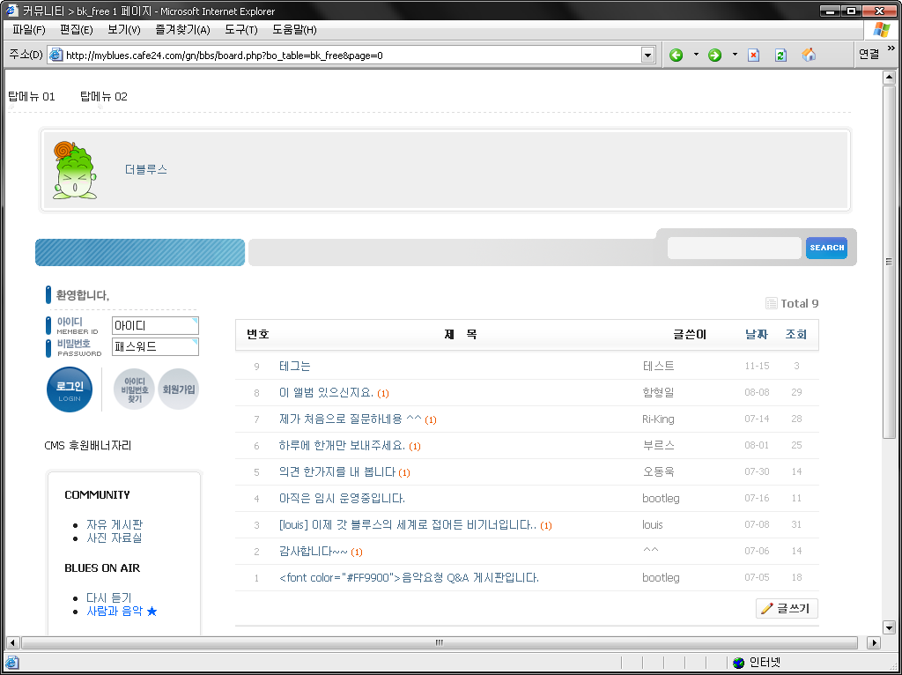Click CMS 후원배너자리 text
The image size is (902, 675).
88,445
